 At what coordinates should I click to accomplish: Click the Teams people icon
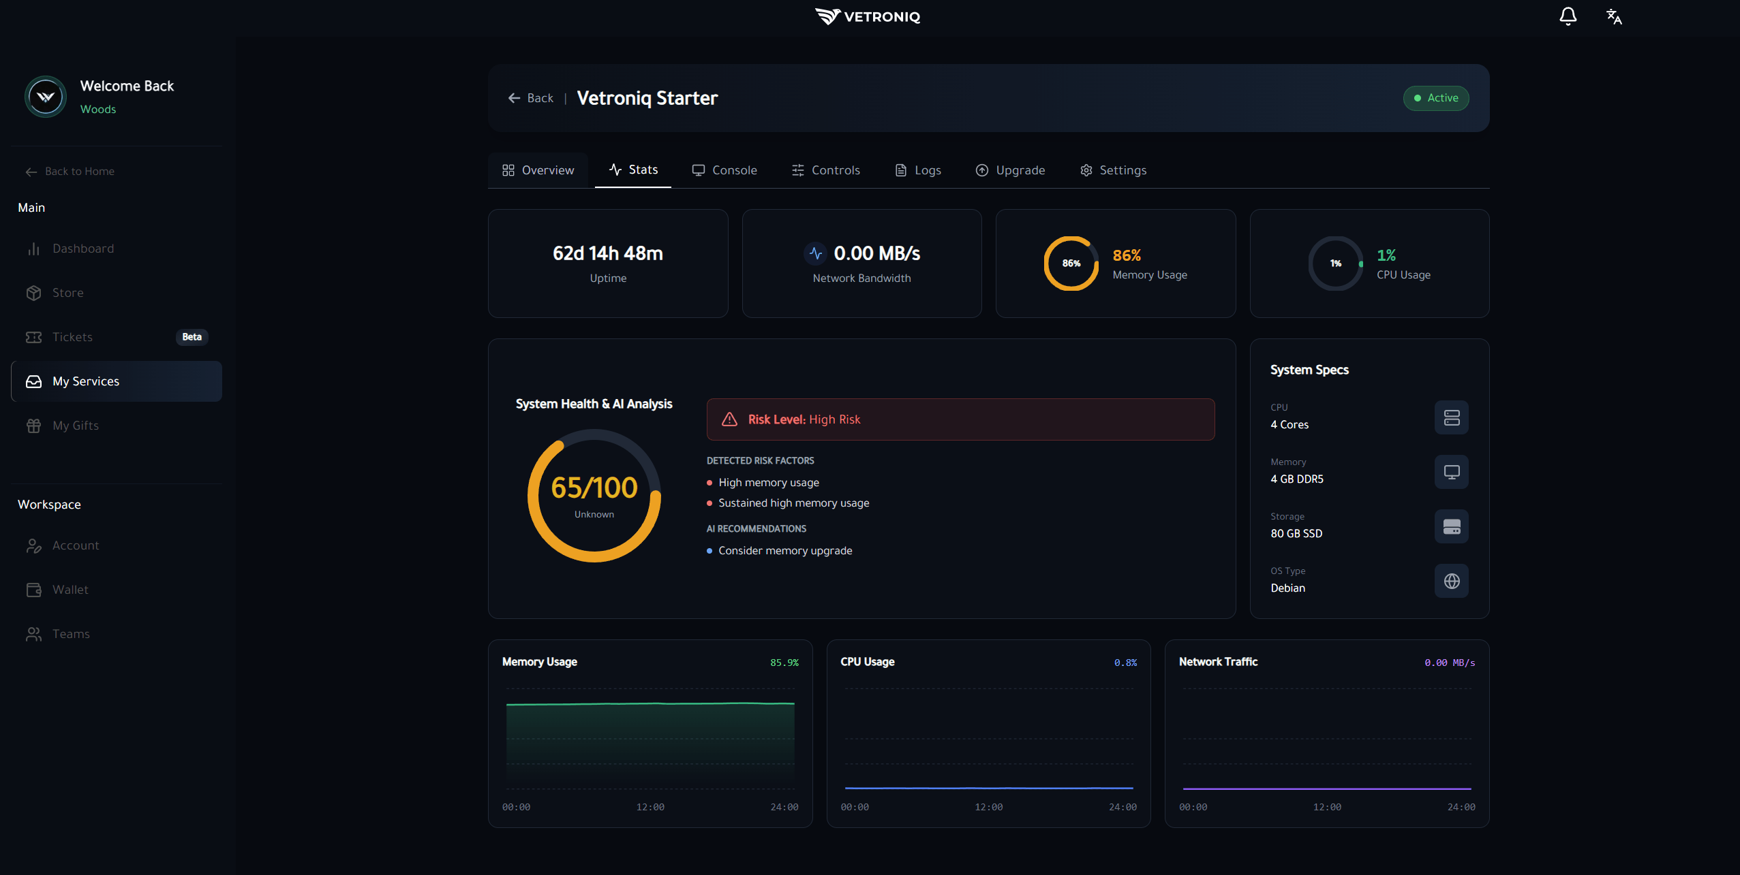point(33,634)
